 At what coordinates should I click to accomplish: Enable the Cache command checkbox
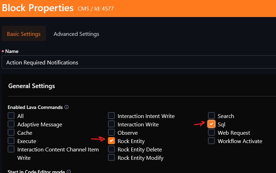(11, 133)
